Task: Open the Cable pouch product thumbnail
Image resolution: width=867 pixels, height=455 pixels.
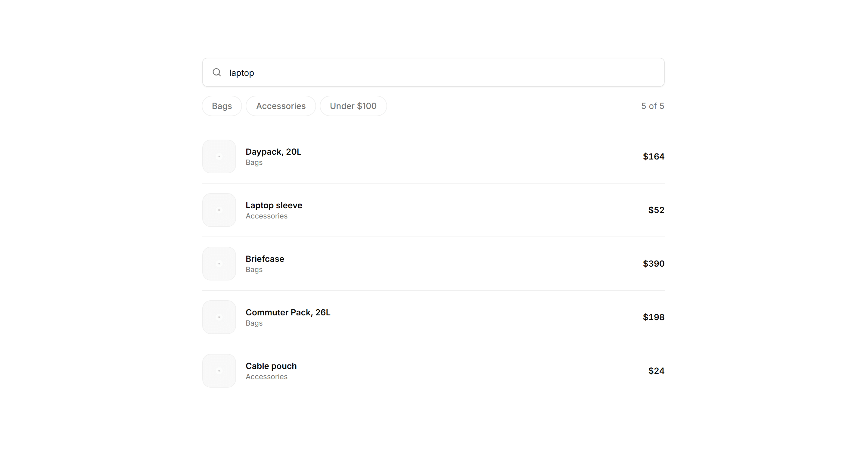Action: pos(219,370)
